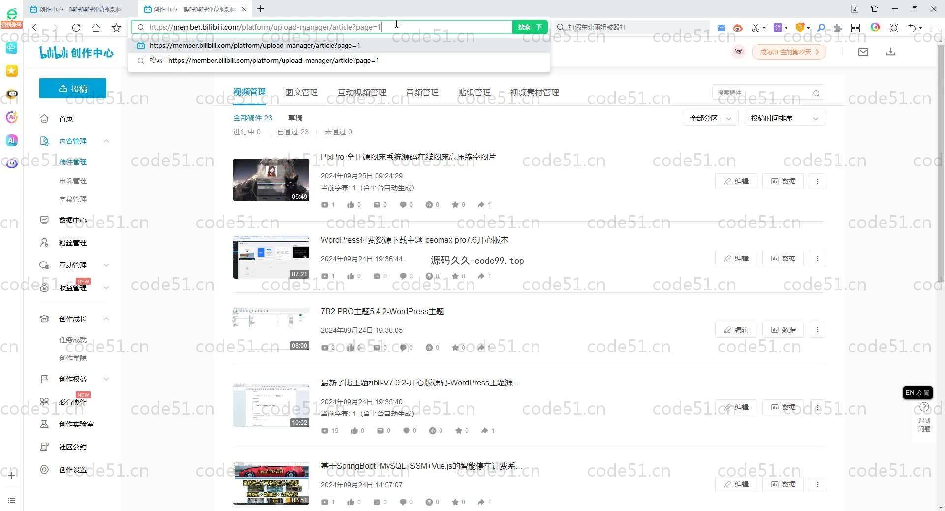Open more options for PixPro video
This screenshot has width=945, height=511.
click(x=818, y=181)
